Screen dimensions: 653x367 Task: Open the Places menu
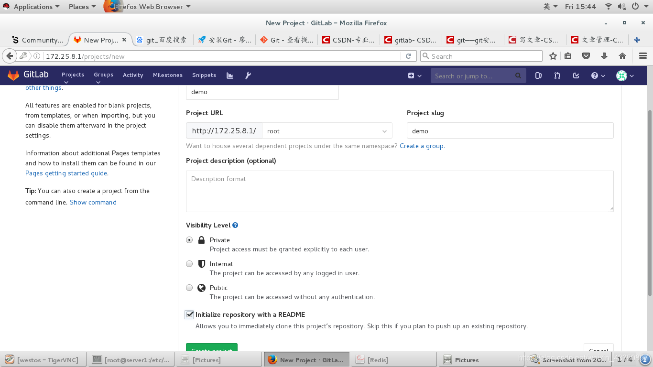coord(82,6)
